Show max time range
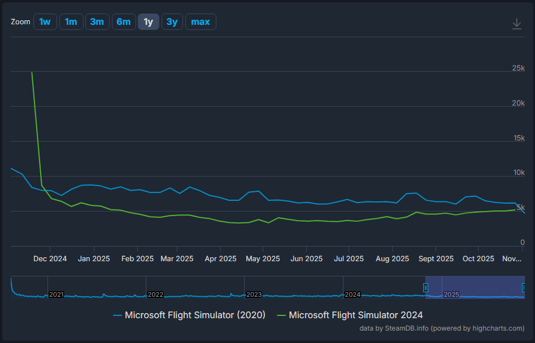Image resolution: width=535 pixels, height=343 pixels. coord(201,22)
